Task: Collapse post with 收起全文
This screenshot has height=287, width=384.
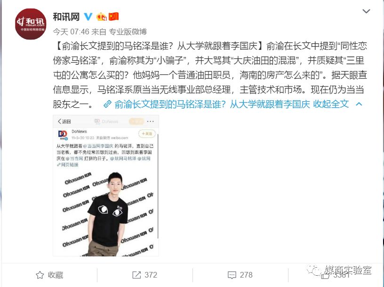Action: click(x=331, y=104)
